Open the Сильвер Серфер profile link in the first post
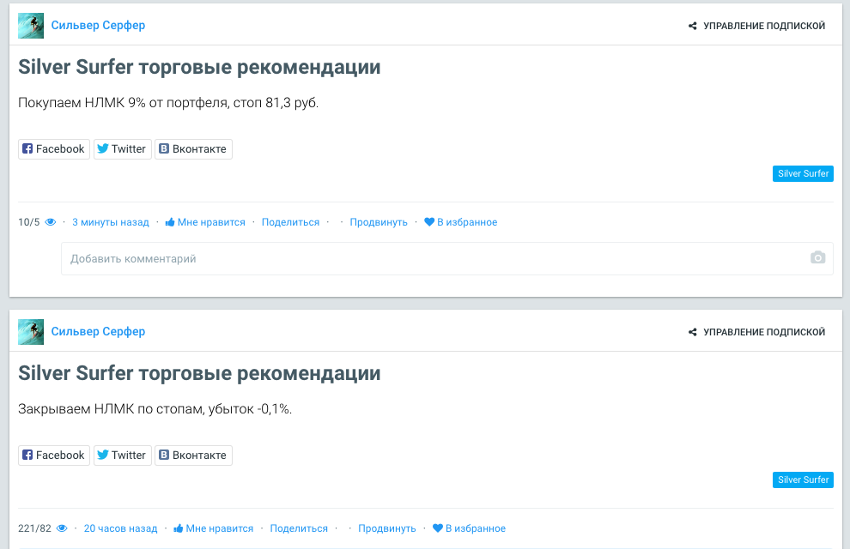This screenshot has height=549, width=850. (x=98, y=26)
